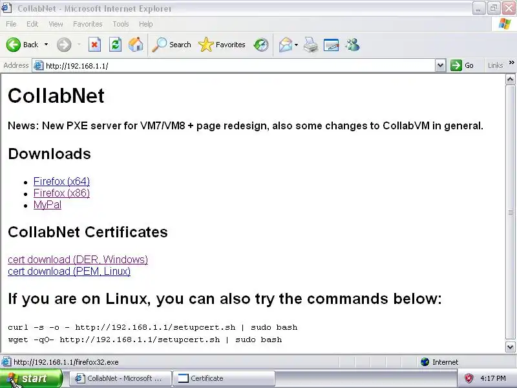Download Firefox (x64) link
This screenshot has height=388, width=517.
coord(61,181)
